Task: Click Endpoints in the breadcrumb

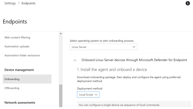Action: click(28, 3)
